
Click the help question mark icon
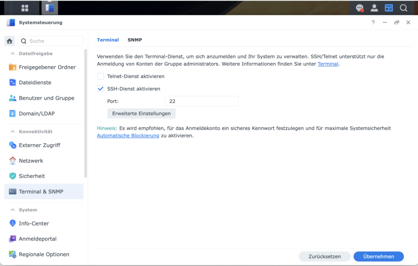[x=373, y=22]
